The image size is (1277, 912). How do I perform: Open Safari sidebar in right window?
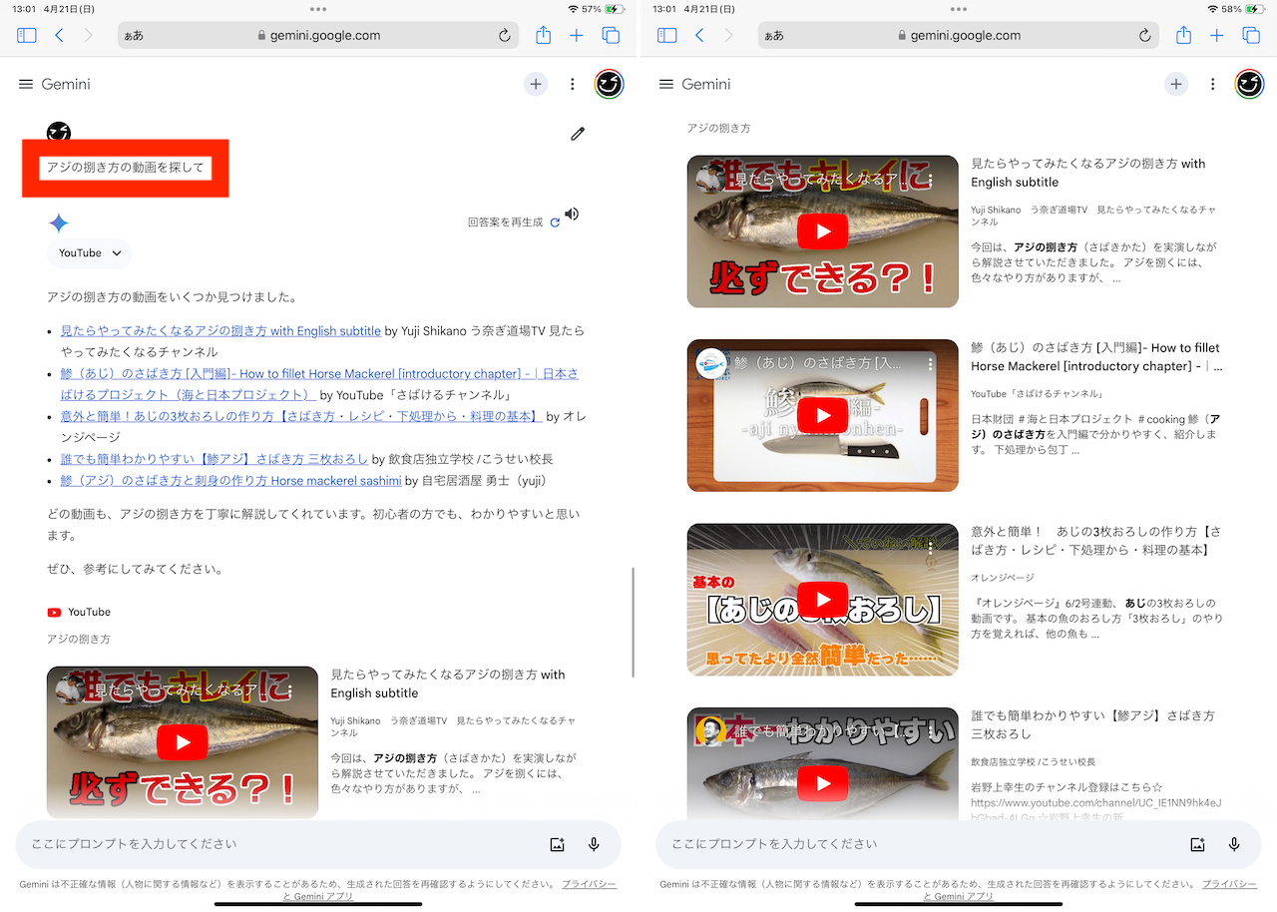point(667,35)
